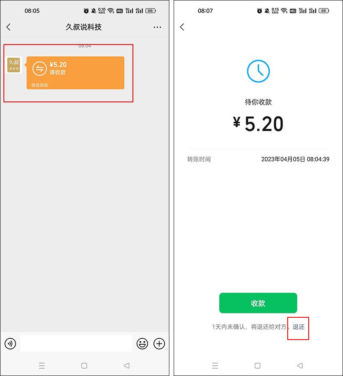343x376 pixels.
Task: Tap the 退还 refund link
Action: [298, 327]
